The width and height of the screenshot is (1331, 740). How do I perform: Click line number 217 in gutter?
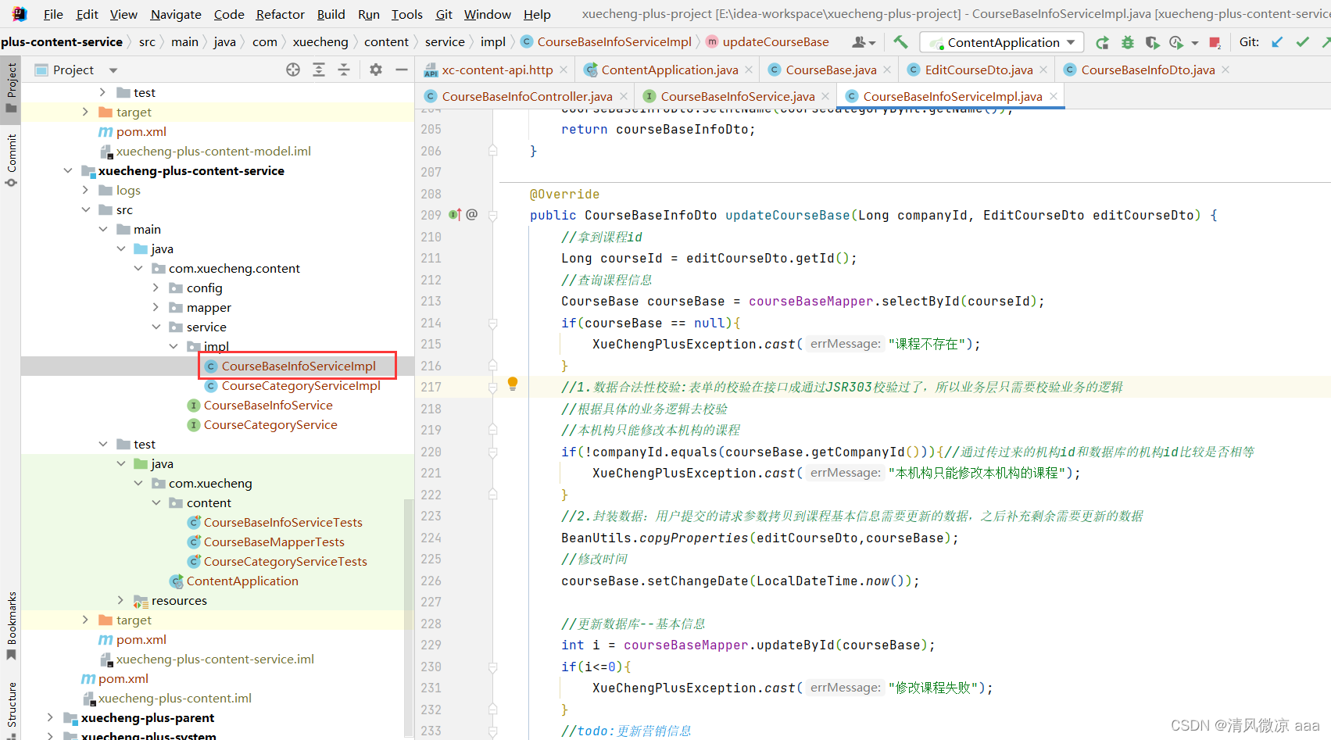tap(431, 387)
